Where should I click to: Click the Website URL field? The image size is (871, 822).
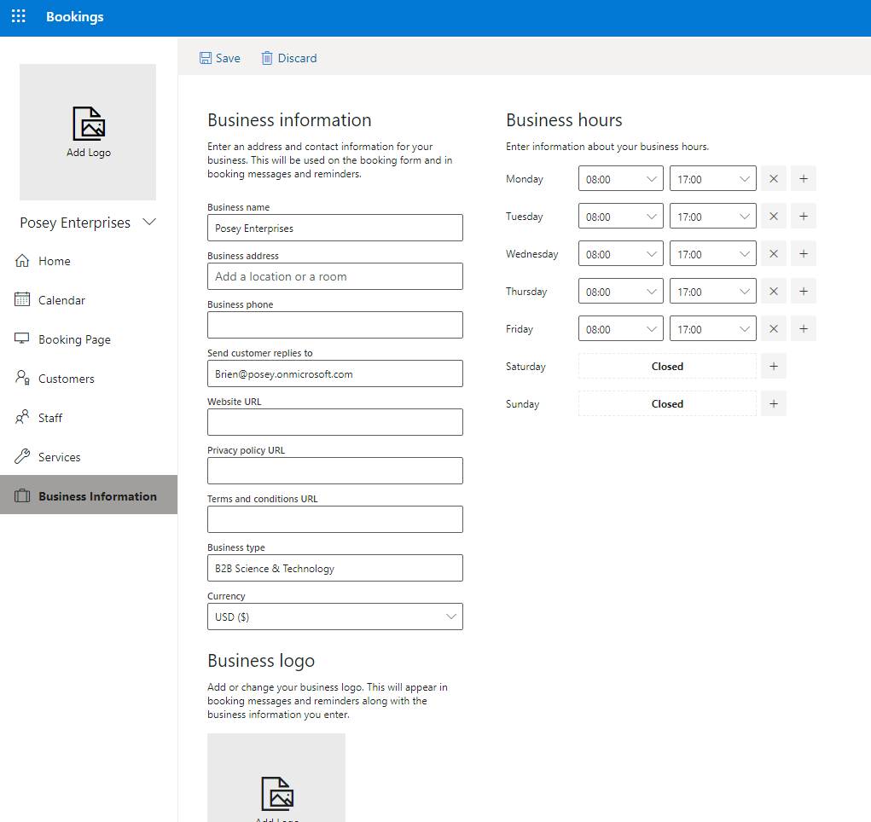pyautogui.click(x=335, y=422)
